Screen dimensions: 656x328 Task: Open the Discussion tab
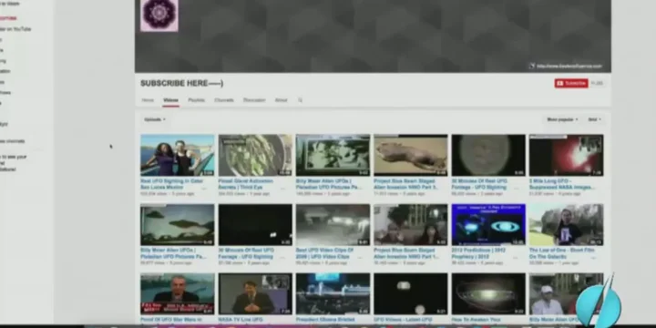(254, 100)
